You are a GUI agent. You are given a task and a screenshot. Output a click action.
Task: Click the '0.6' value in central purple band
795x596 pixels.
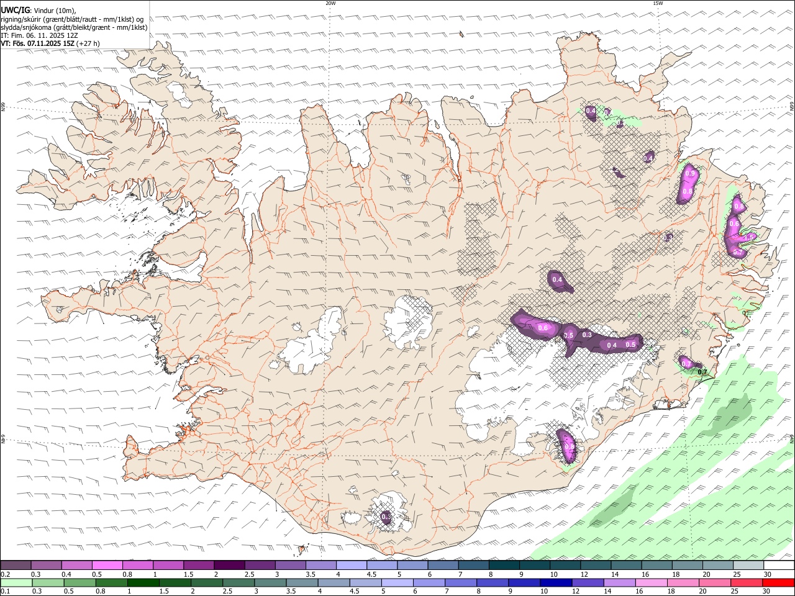click(x=543, y=328)
